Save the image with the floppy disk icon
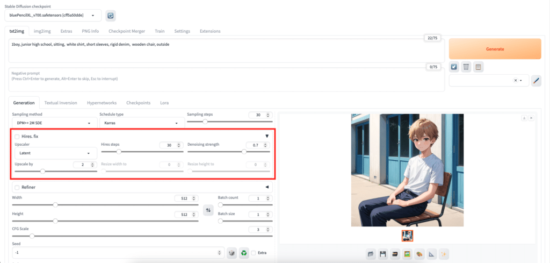The height and width of the screenshot is (263, 550). pyautogui.click(x=383, y=254)
